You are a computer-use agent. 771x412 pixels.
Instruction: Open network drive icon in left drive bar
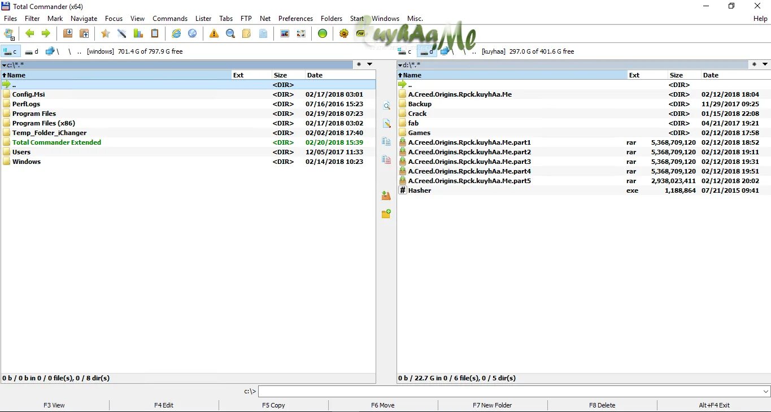tap(50, 51)
